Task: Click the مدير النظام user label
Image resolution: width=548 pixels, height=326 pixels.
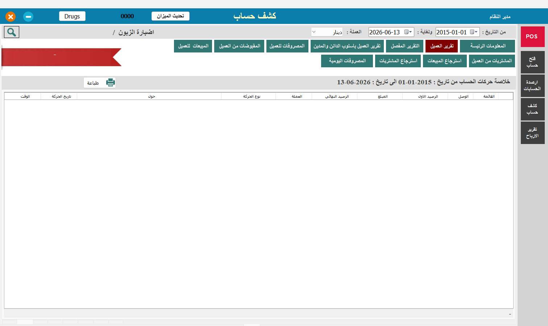Action: (500, 17)
